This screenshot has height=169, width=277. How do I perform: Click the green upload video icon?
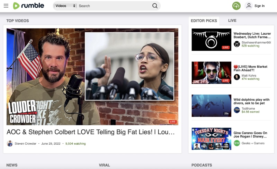tap(236, 6)
